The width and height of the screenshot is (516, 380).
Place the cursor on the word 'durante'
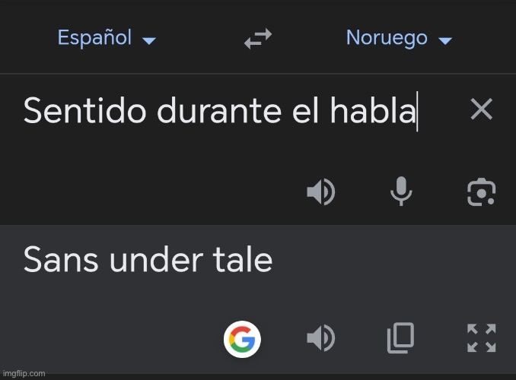pyautogui.click(x=219, y=110)
